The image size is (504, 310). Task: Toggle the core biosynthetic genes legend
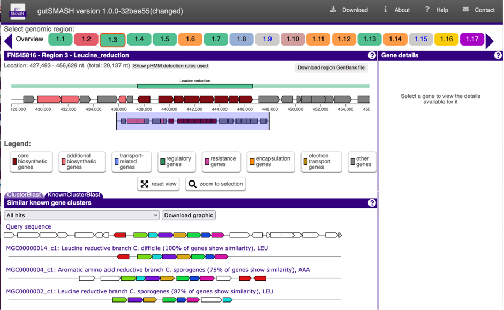(31, 162)
